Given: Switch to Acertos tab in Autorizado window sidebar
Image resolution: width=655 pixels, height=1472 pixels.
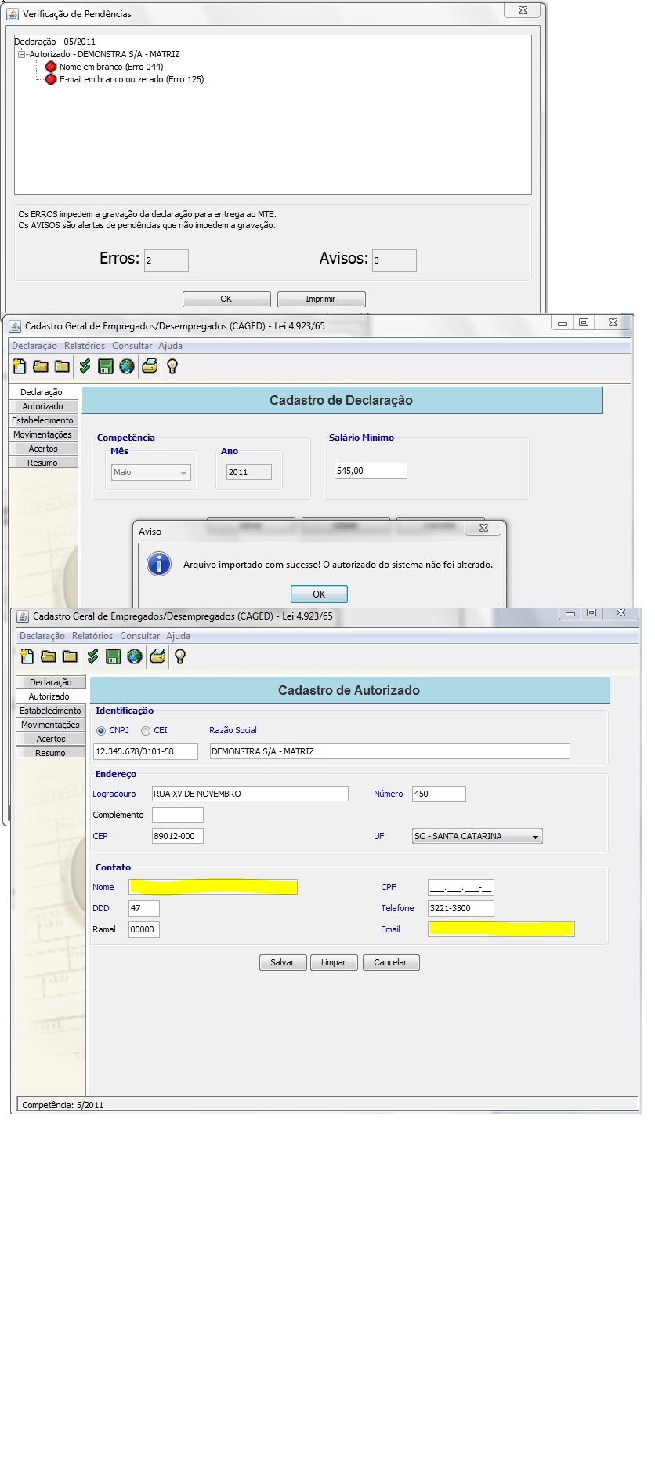Looking at the screenshot, I should [x=50, y=739].
